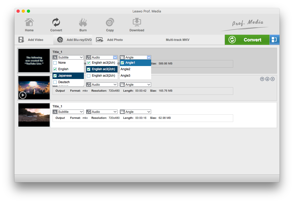Select Angle3 from the angle list
The height and width of the screenshot is (203, 294).
135,76
